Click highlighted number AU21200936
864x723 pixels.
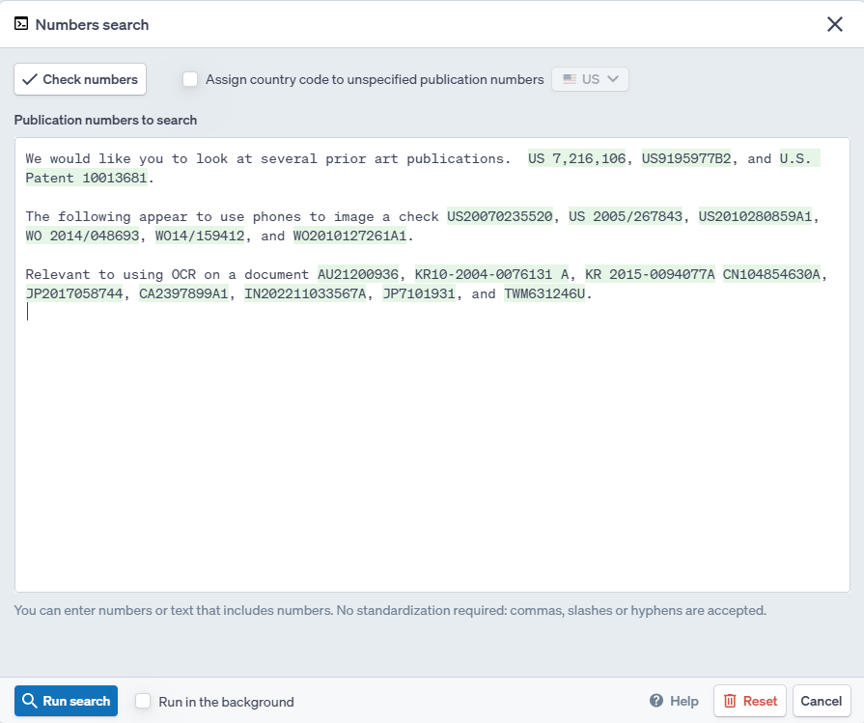coord(357,274)
